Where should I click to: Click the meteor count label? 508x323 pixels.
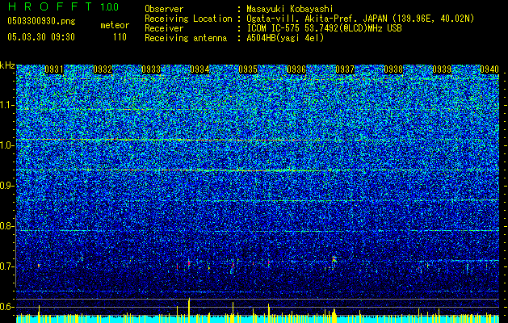115,25
